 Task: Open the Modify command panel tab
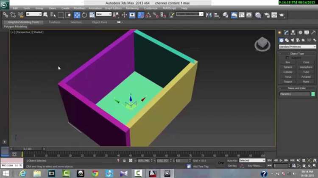point(287,33)
